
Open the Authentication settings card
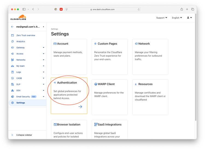pos(69,96)
